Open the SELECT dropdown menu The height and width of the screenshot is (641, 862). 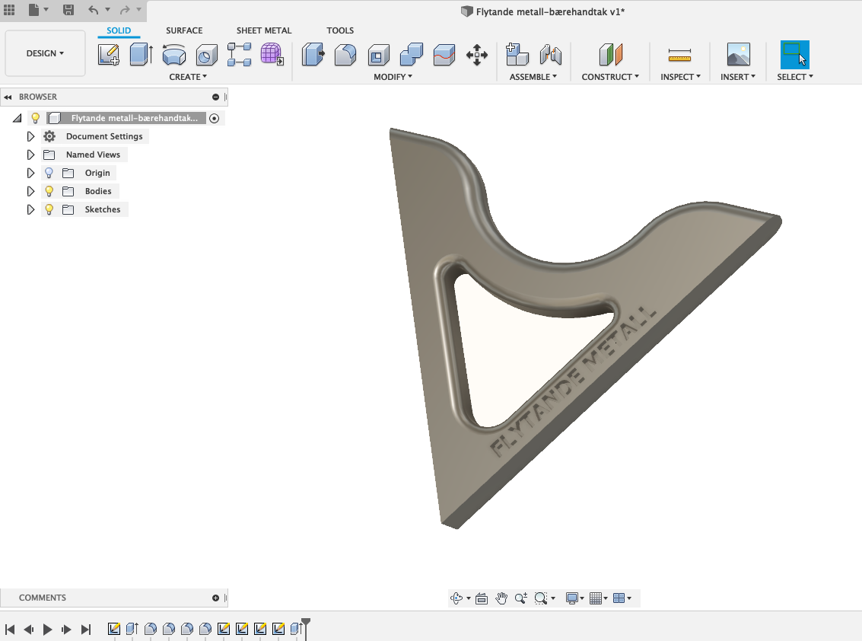[795, 77]
